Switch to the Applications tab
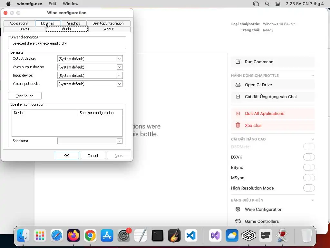The image size is (330, 248). click(x=19, y=23)
